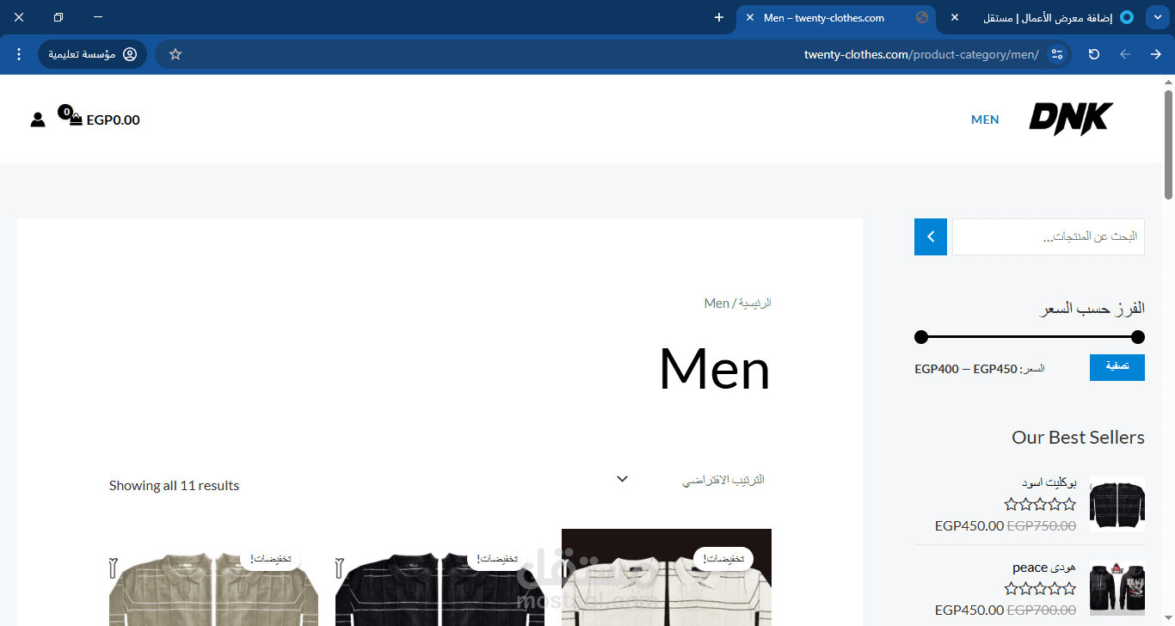Click the product search input field
The width and height of the screenshot is (1175, 626).
(1049, 236)
